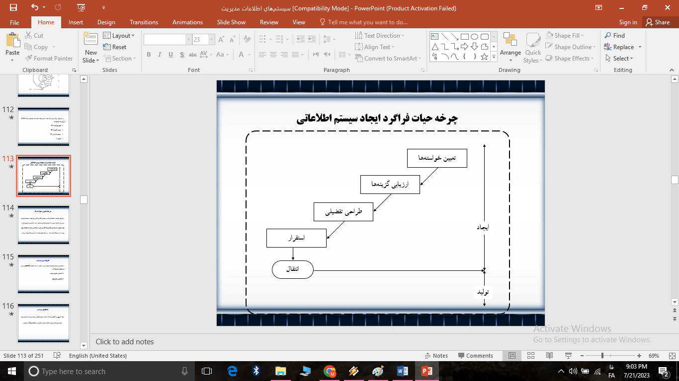Open the File tab
Image resolution: width=679 pixels, height=381 pixels.
14,22
